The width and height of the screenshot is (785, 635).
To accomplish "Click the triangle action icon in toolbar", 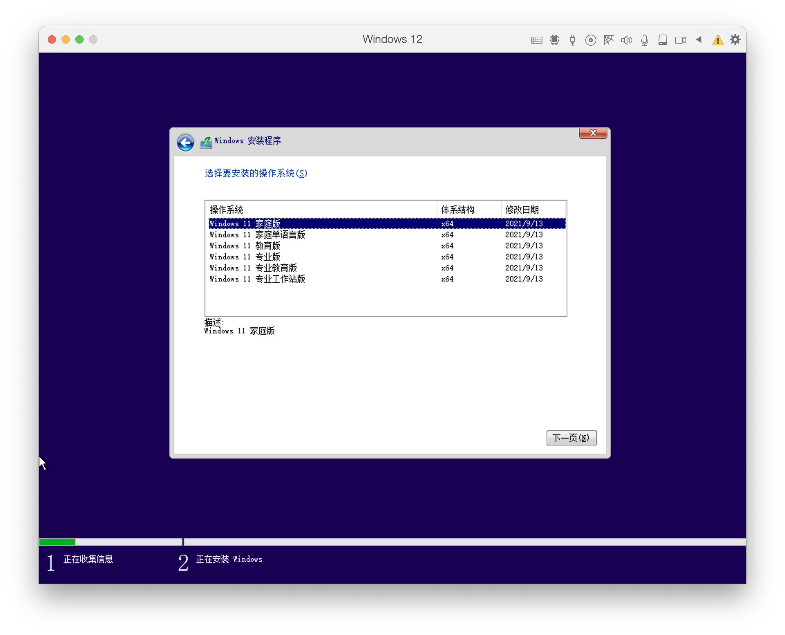I will pyautogui.click(x=698, y=39).
